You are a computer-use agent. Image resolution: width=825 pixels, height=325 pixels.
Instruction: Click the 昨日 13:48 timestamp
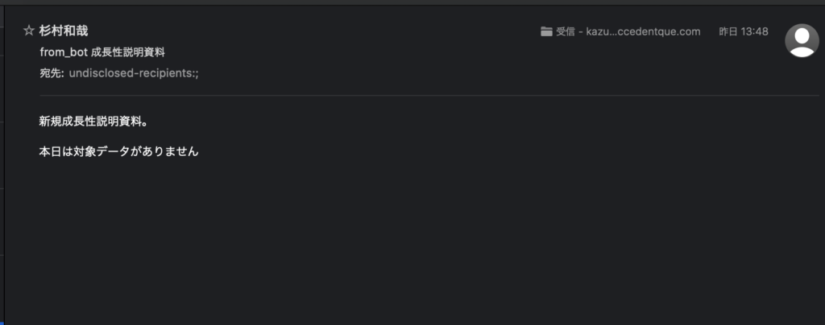point(744,32)
